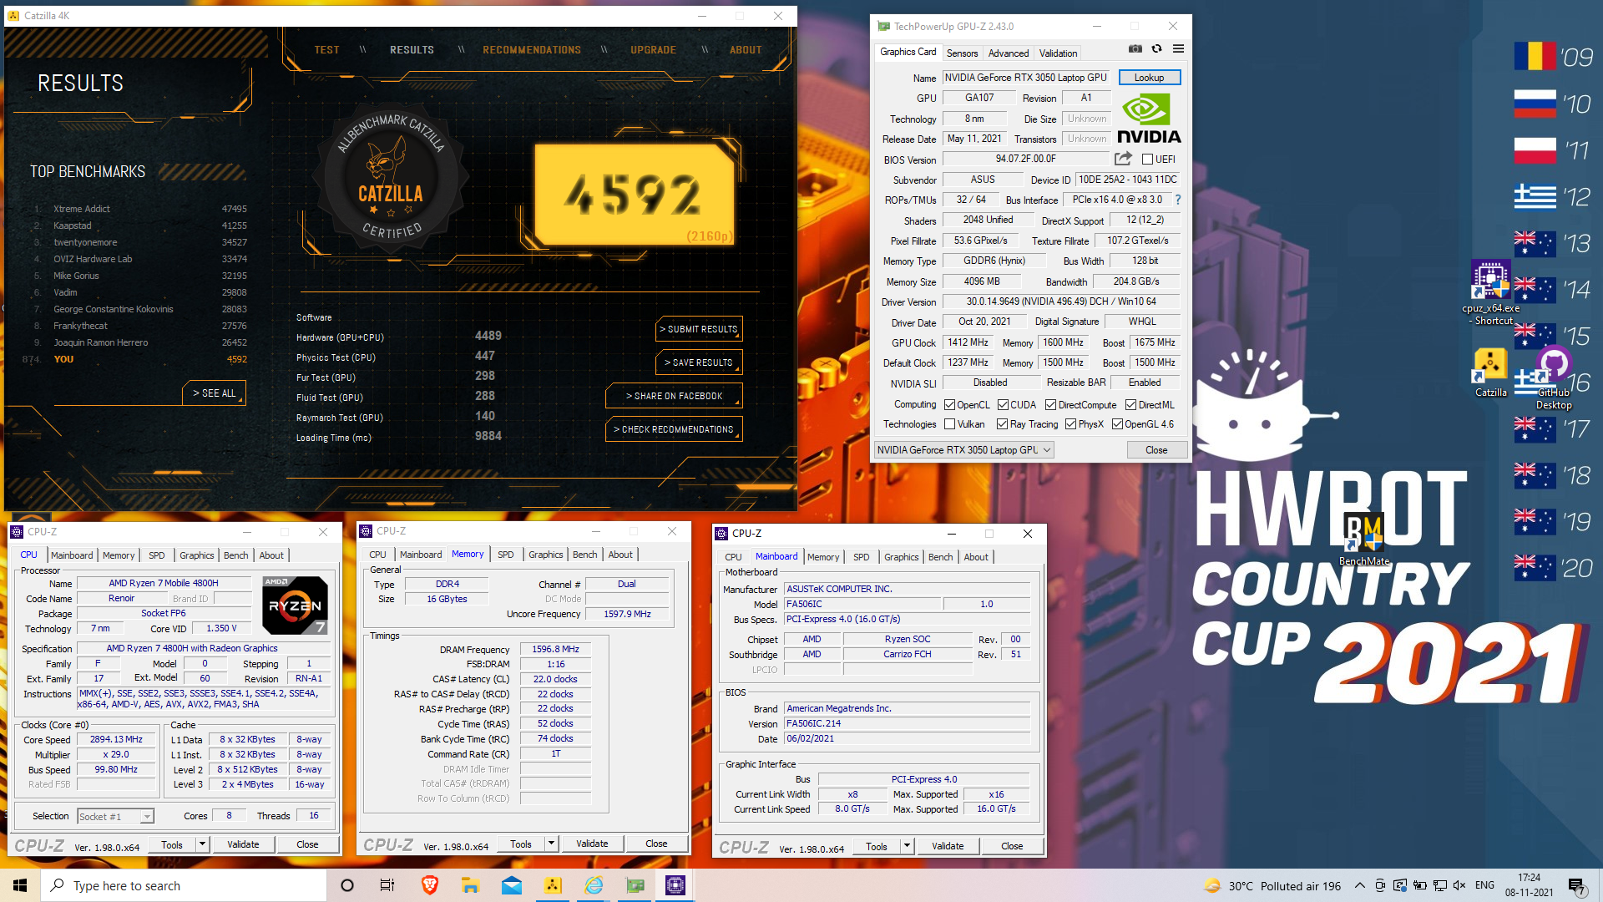Switch to the Sensors tab in GPU-Z
Screen dimensions: 1603x902
(x=962, y=53)
